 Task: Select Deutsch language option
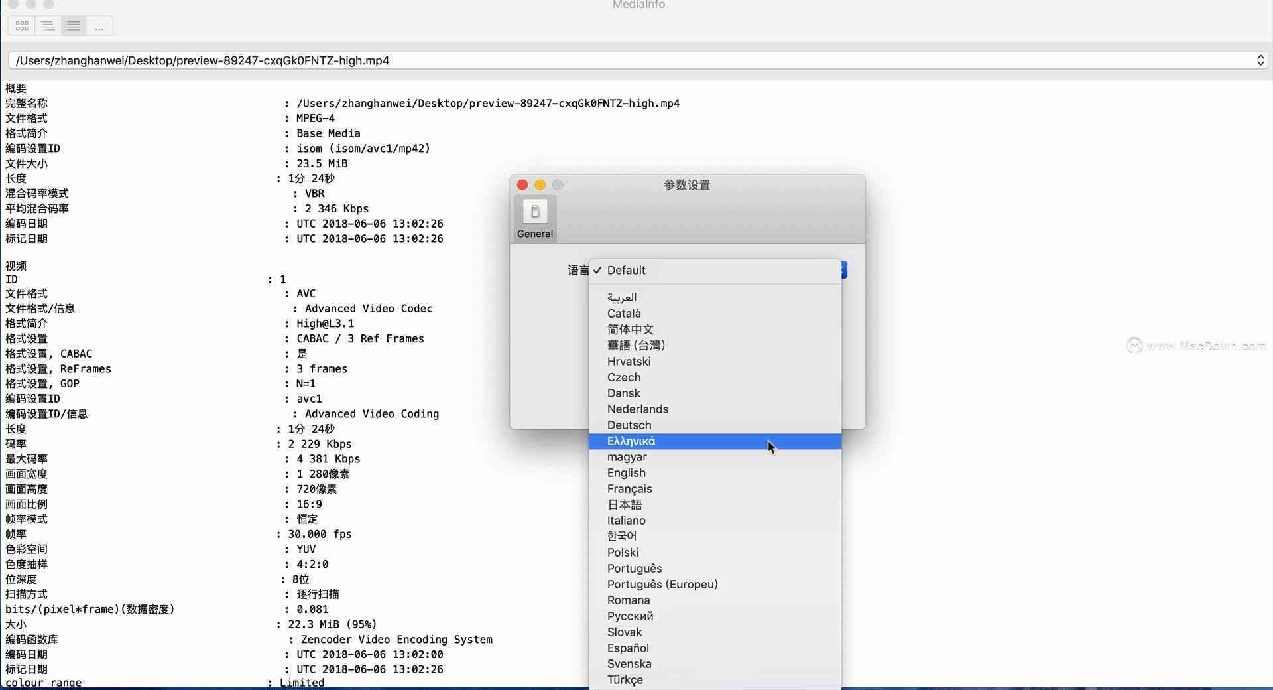(715, 425)
